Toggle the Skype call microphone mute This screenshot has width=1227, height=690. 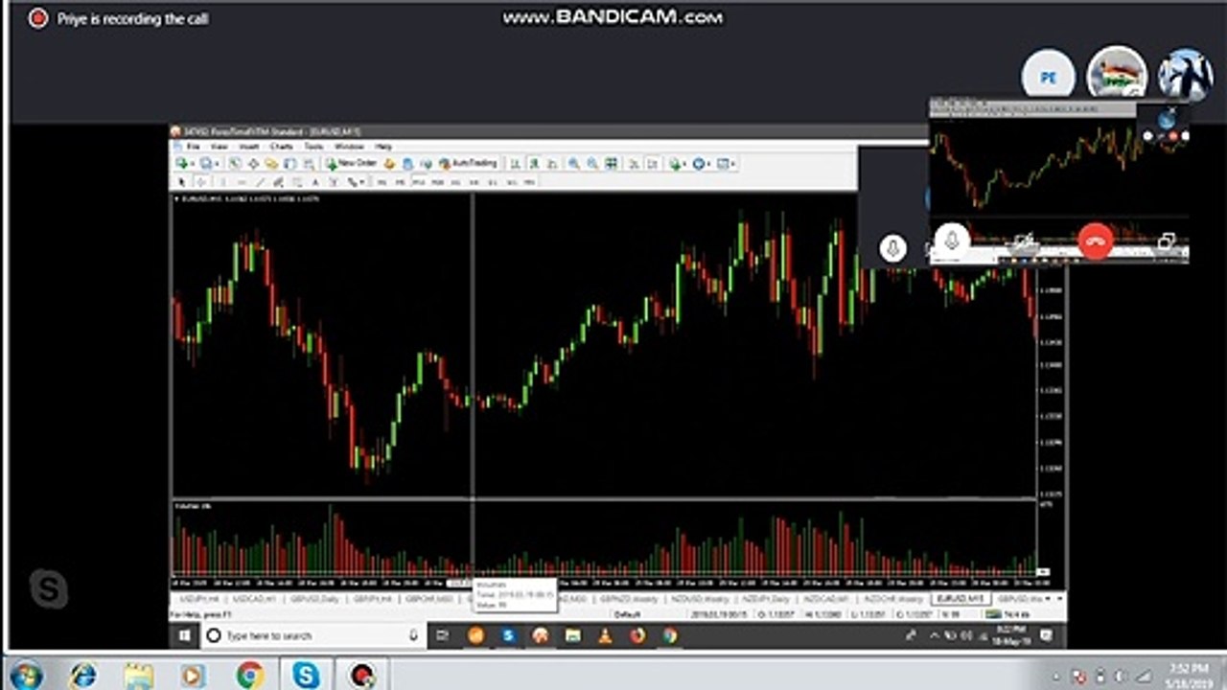click(x=952, y=240)
